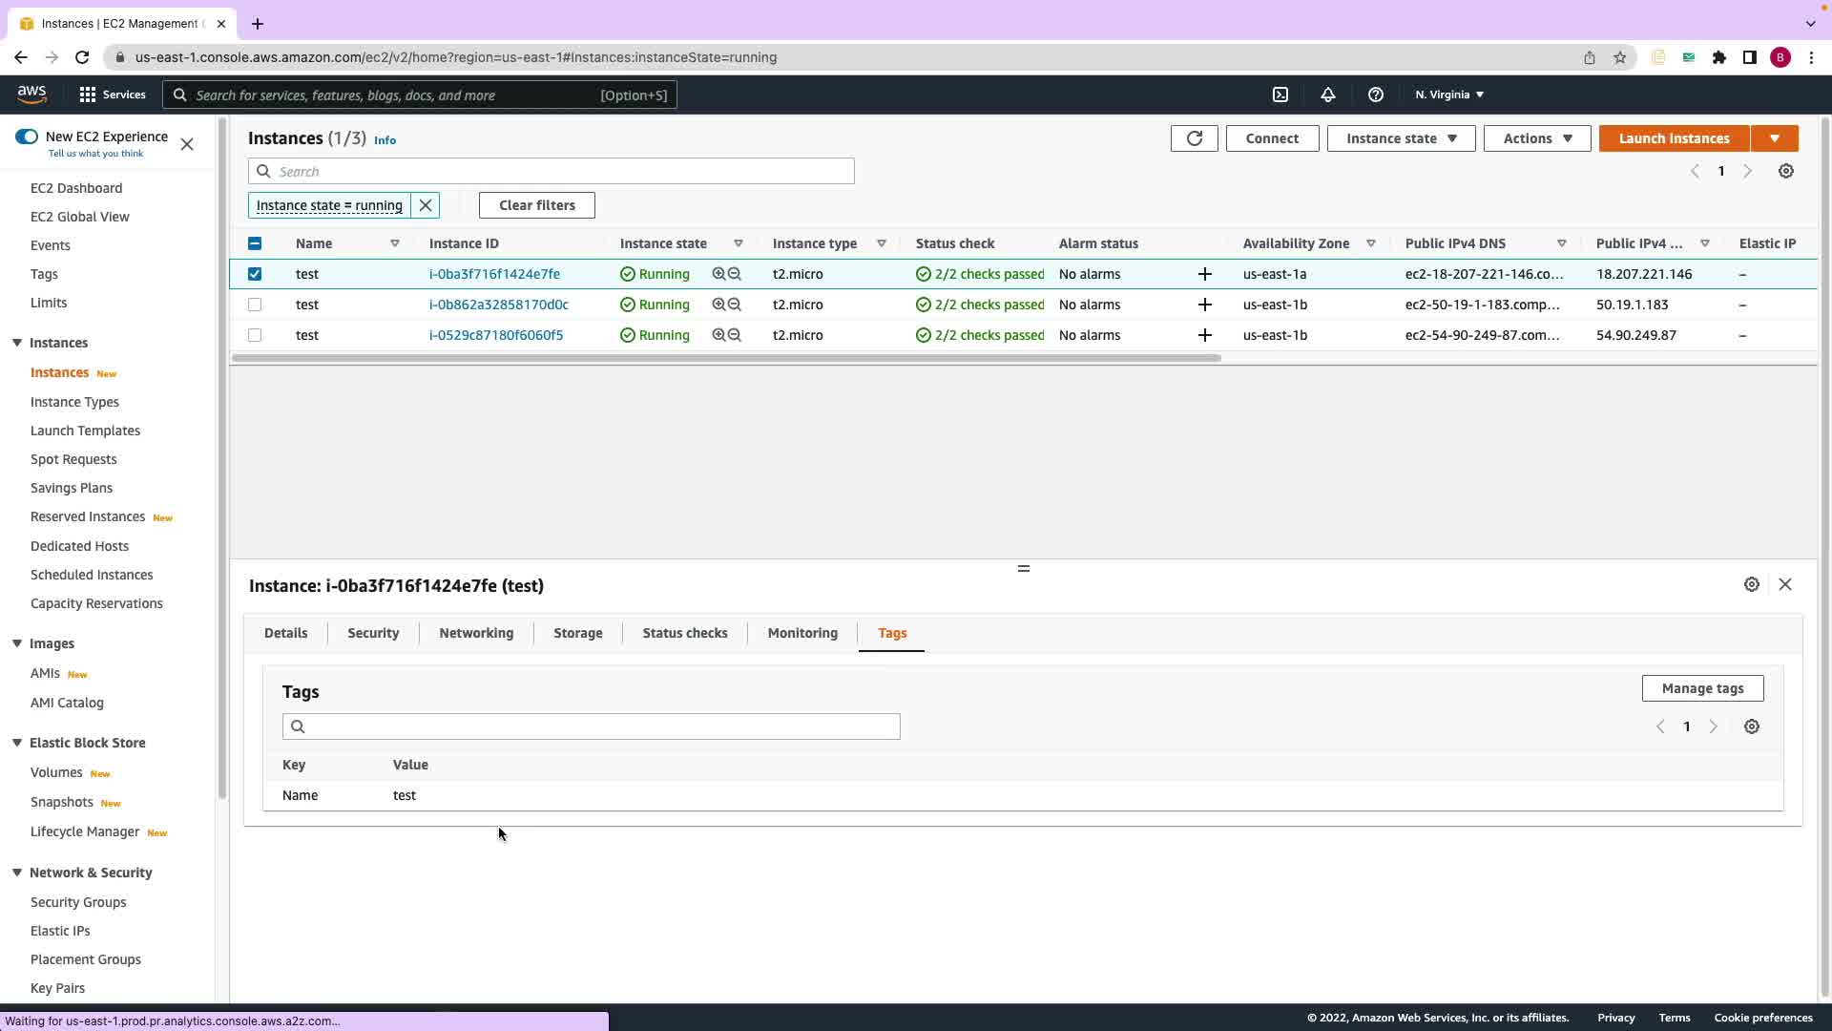Collapse the Elastic Block Store section

pyautogui.click(x=17, y=743)
